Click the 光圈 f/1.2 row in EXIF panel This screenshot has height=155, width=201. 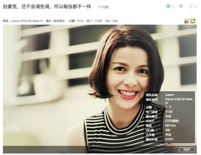click(169, 107)
